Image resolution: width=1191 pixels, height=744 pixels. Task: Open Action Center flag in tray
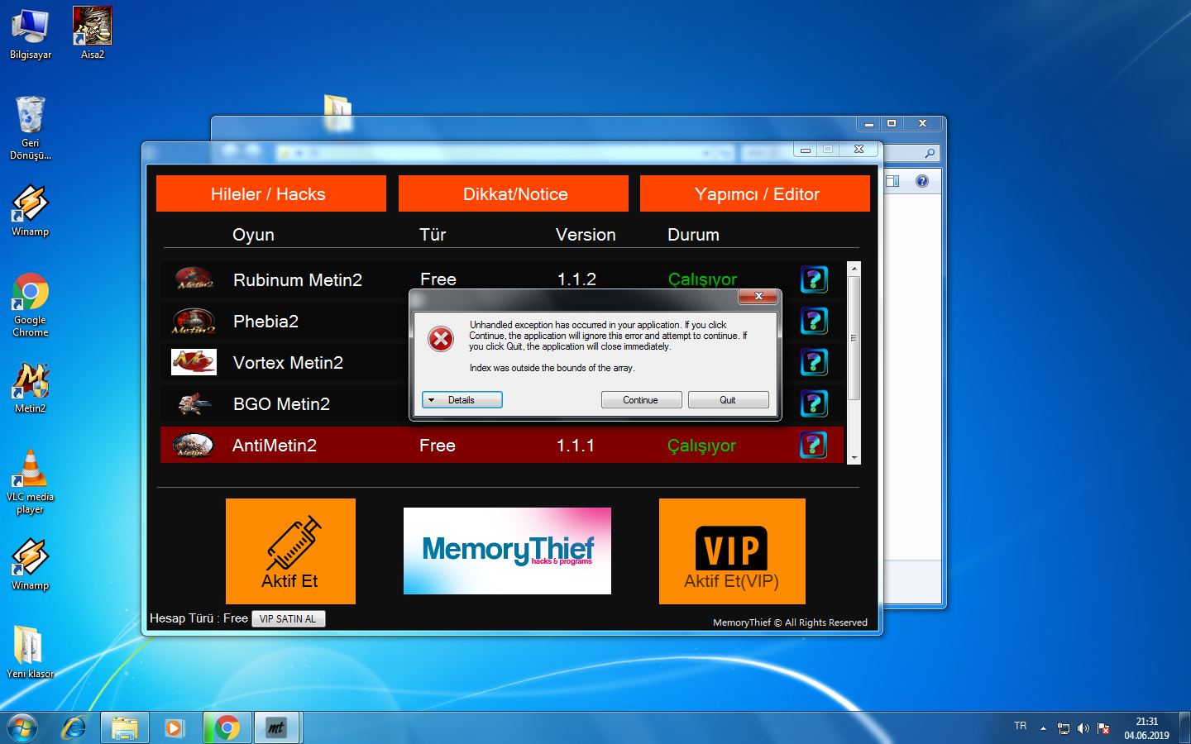tap(1103, 728)
